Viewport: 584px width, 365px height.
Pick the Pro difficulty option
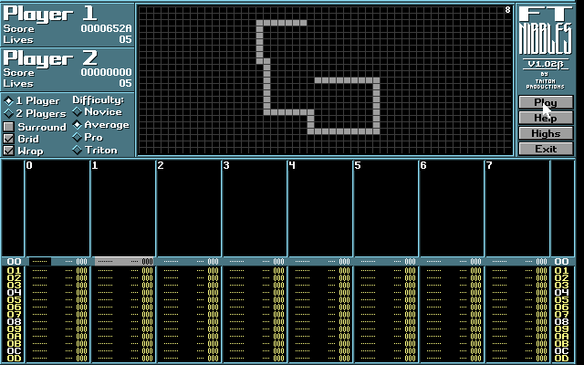[78, 137]
